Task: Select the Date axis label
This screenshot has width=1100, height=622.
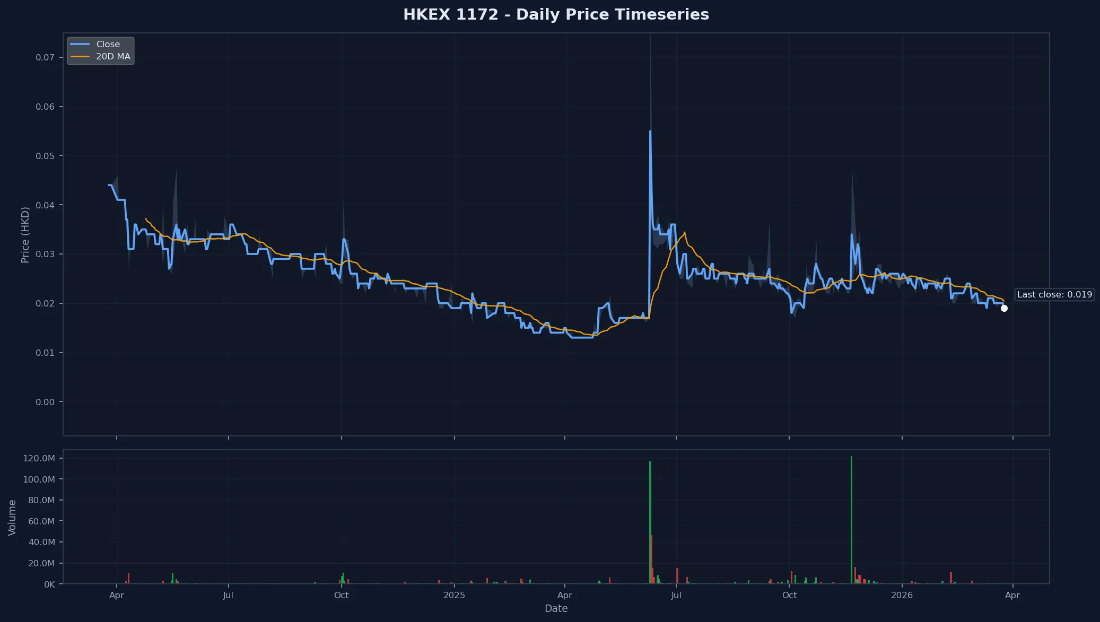Action: click(556, 608)
